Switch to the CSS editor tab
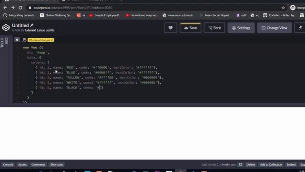 [6, 41]
